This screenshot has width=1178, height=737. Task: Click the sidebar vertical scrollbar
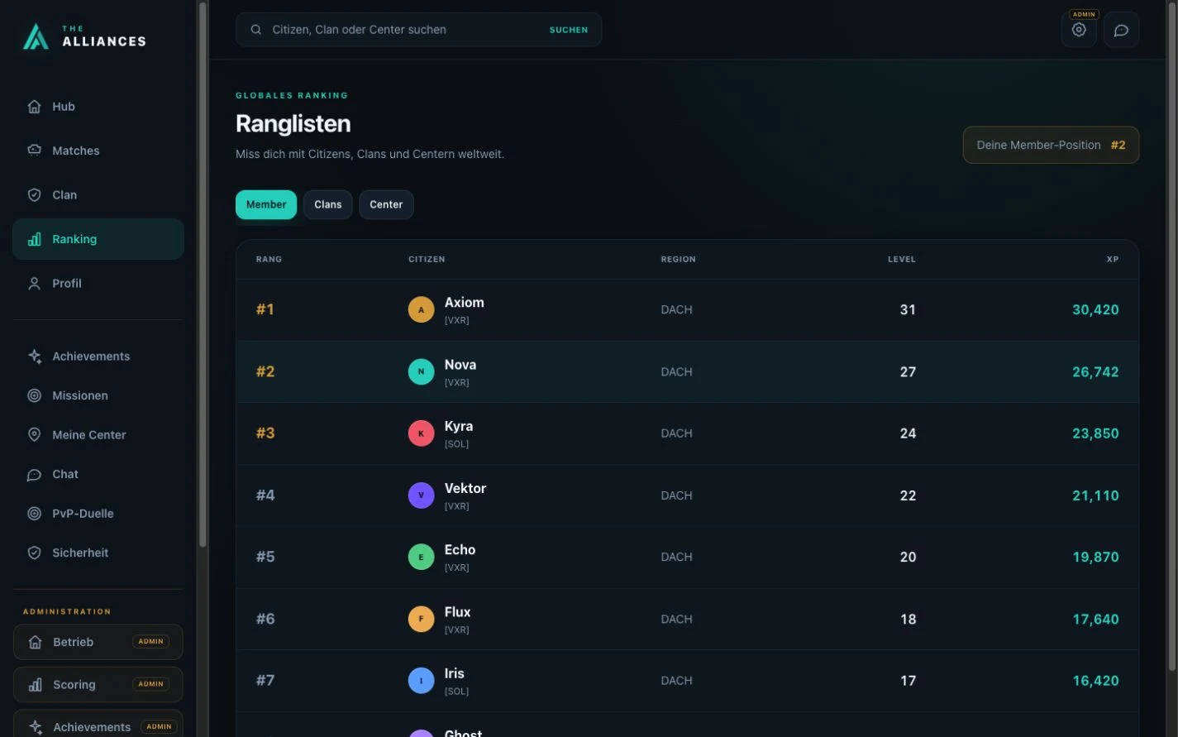[x=203, y=273]
